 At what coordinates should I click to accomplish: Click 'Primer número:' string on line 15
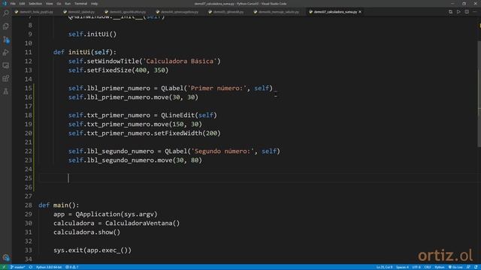(217, 88)
